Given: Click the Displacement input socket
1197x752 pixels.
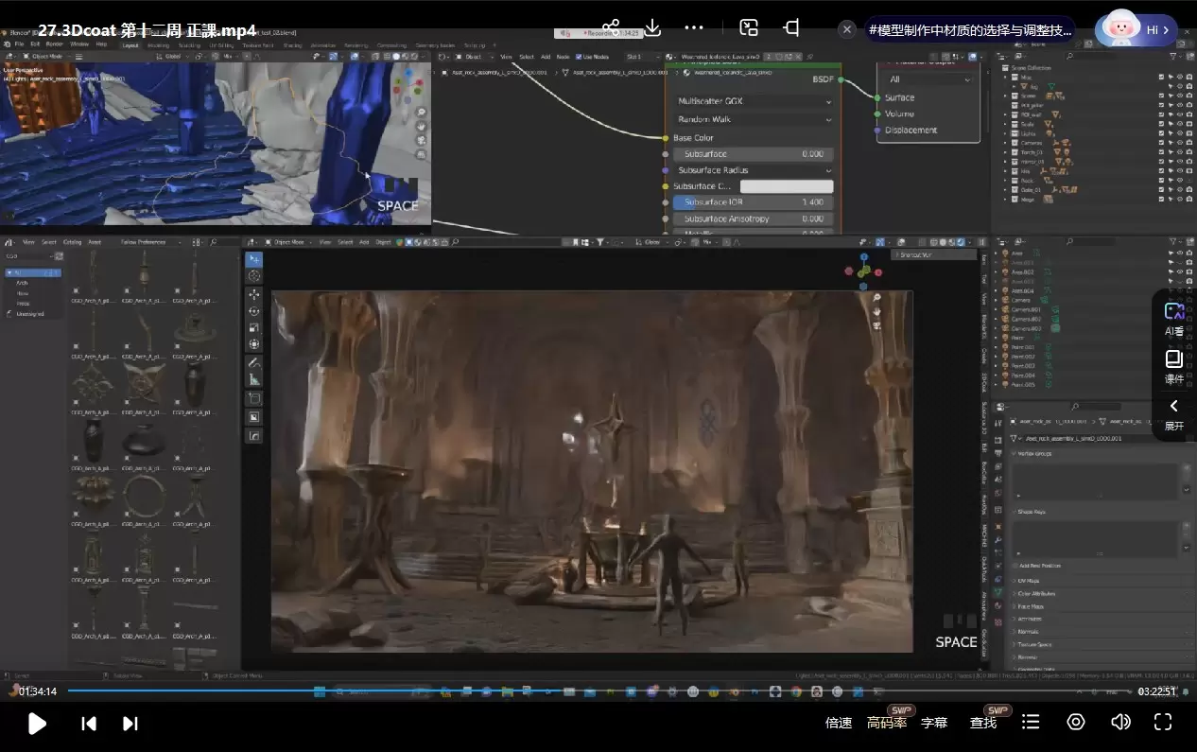Looking at the screenshot, I should coord(877,131).
